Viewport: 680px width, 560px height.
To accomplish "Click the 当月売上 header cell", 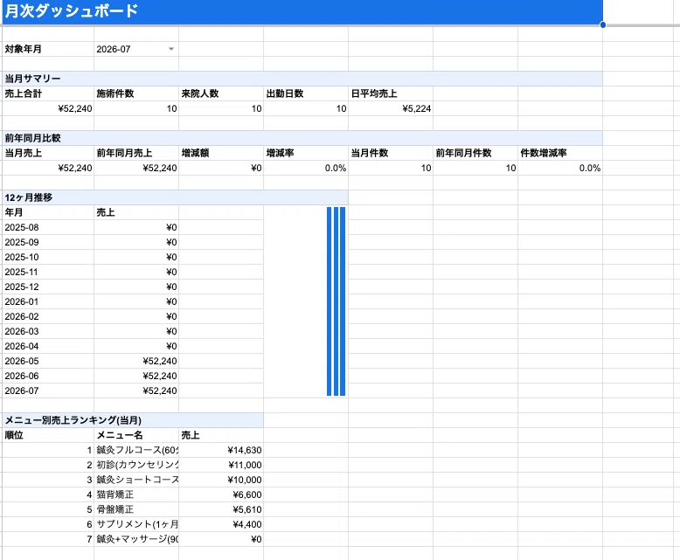I will pos(48,153).
